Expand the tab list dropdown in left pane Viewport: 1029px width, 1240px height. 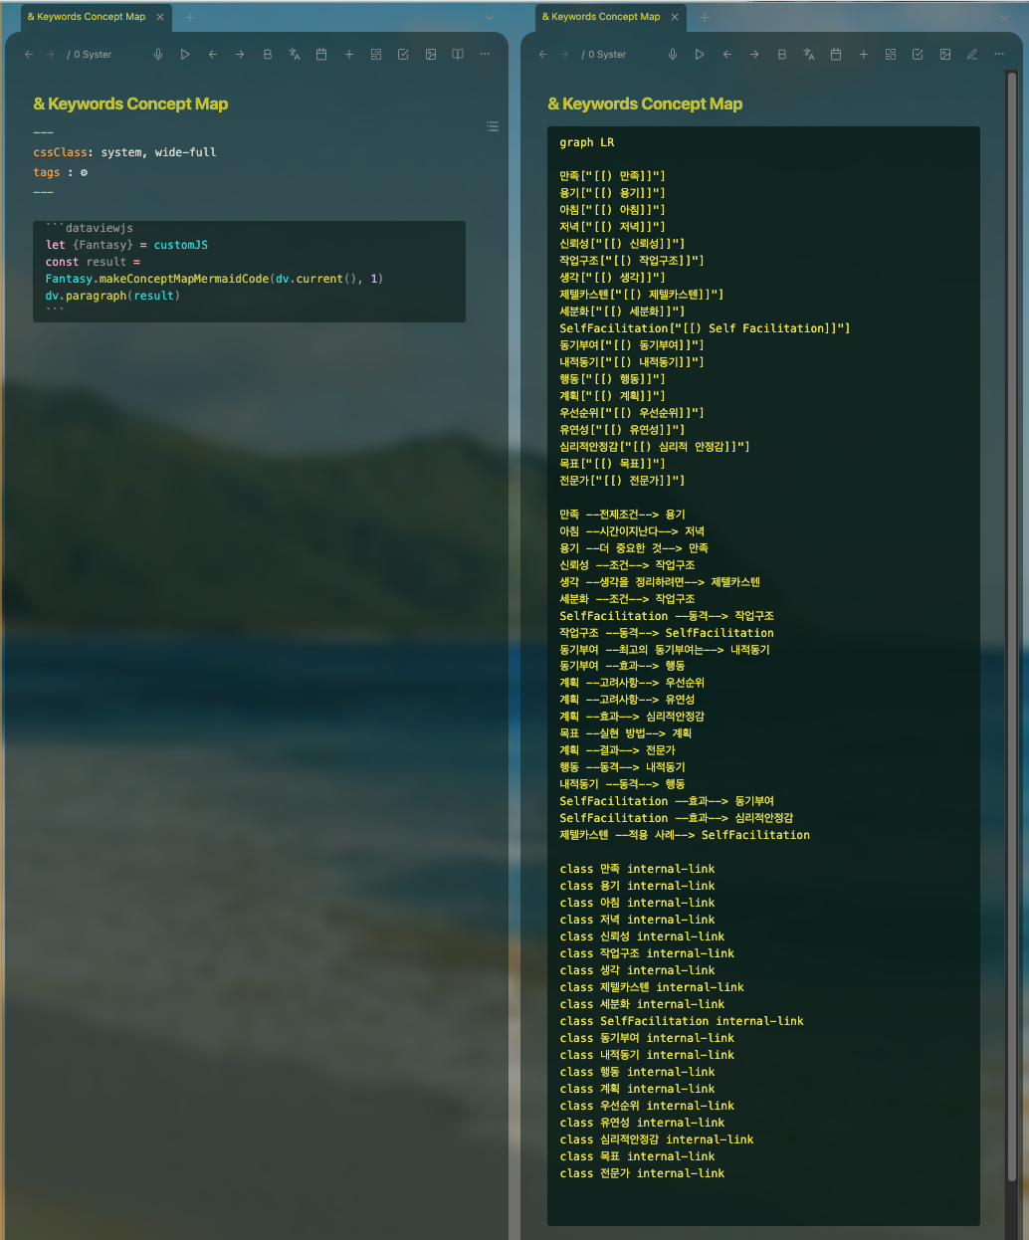point(490,17)
